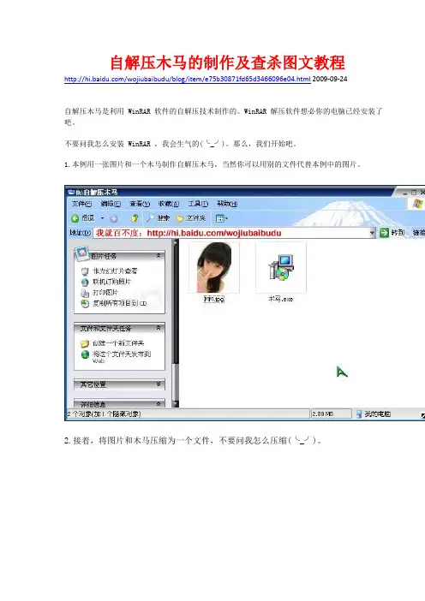425x601 pixels.
Task: Collapse the 图片任务 panel
Action: (159, 256)
